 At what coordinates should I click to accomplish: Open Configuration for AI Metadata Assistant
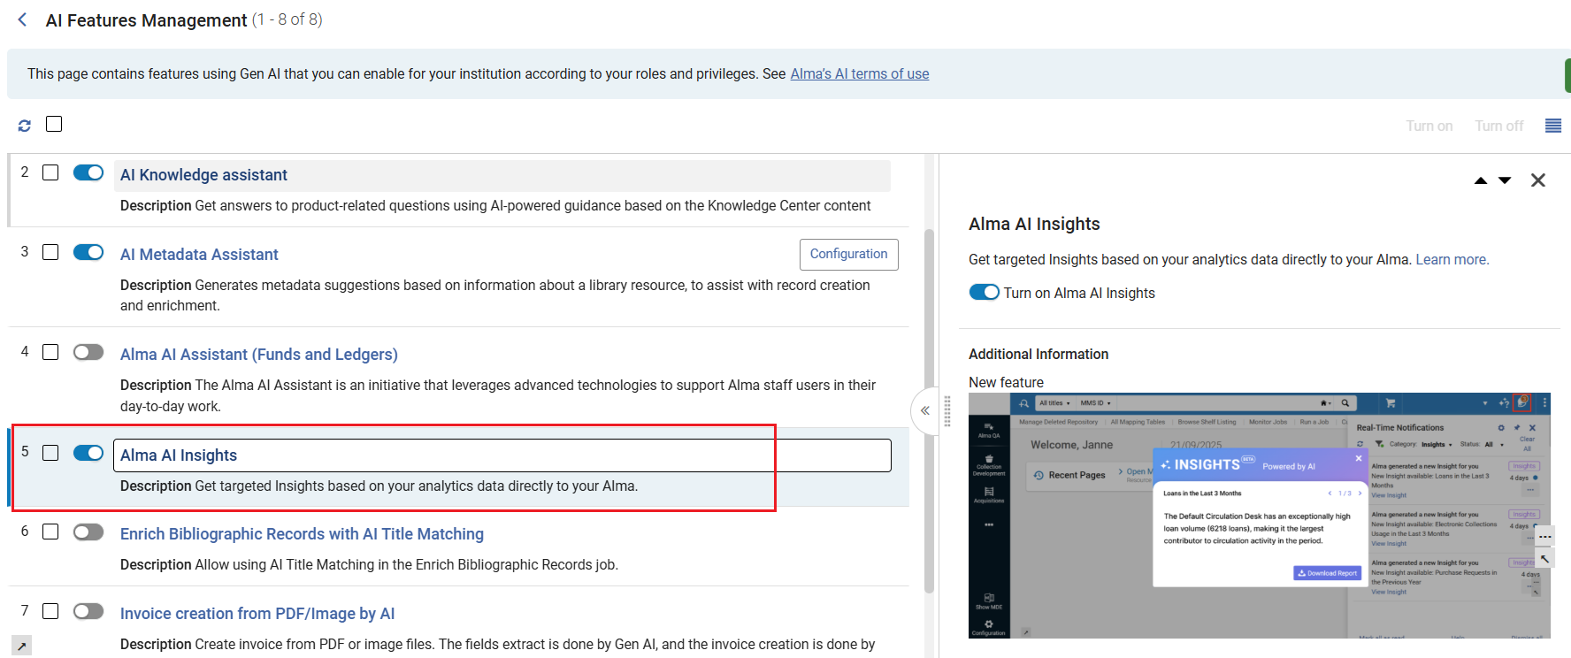[849, 254]
